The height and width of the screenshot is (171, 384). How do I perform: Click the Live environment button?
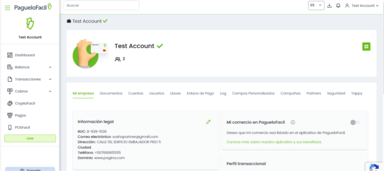[30, 138]
